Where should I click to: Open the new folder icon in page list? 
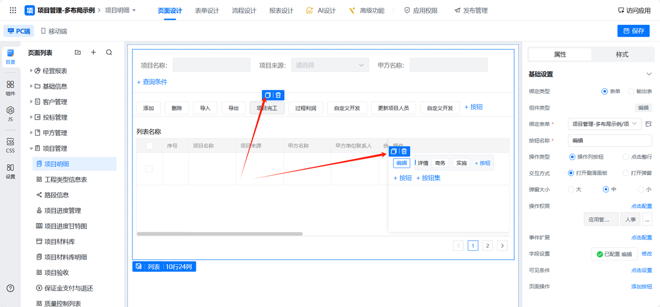click(x=78, y=53)
